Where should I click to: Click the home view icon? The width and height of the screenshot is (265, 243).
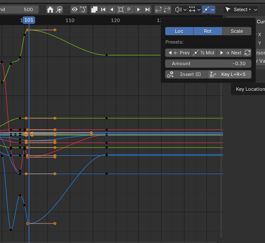click(50, 10)
